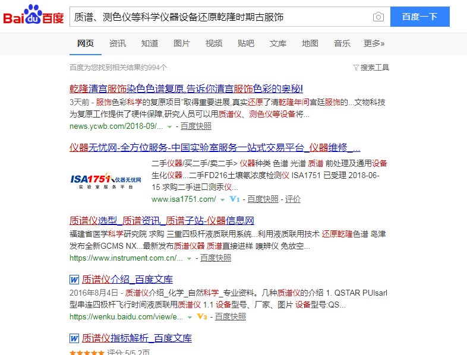Switch to the 图片 tab
467x355 pixels.
(x=182, y=43)
